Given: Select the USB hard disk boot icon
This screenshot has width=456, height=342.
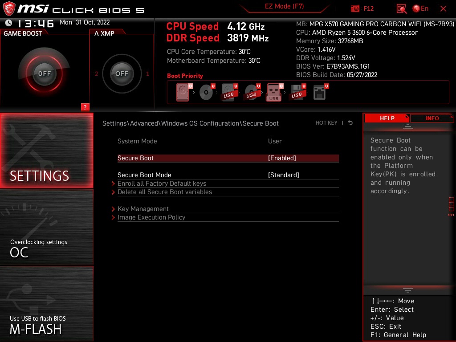Looking at the screenshot, I should [x=229, y=92].
